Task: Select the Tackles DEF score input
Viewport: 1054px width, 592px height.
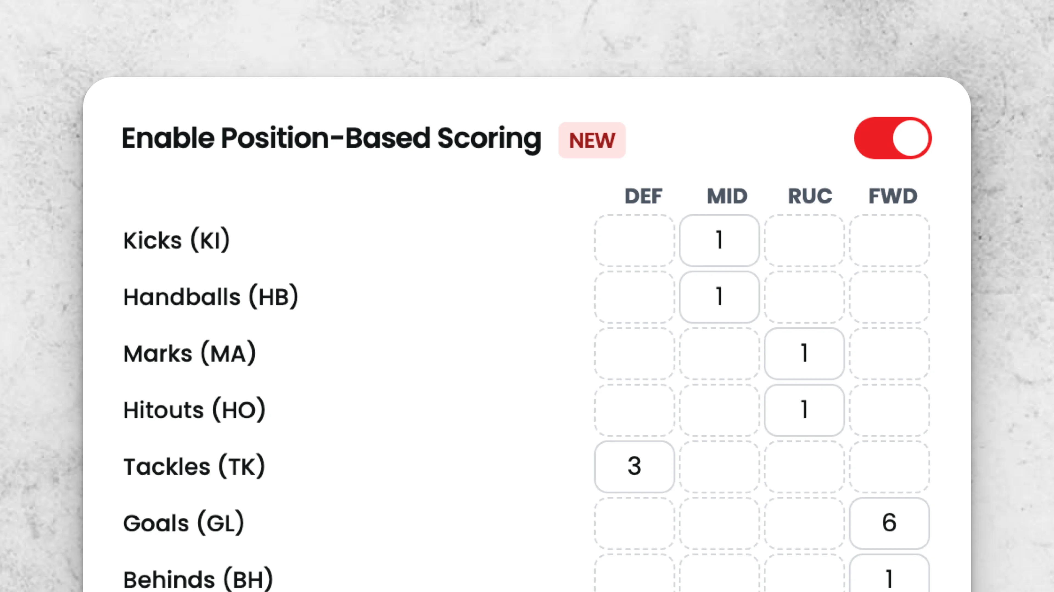Action: (634, 466)
